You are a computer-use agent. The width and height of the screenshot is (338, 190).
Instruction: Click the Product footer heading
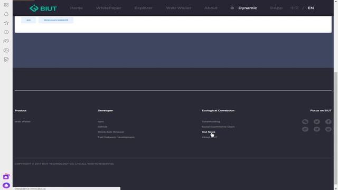click(x=21, y=110)
